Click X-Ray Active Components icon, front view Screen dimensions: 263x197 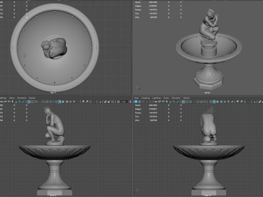click(x=109, y=102)
